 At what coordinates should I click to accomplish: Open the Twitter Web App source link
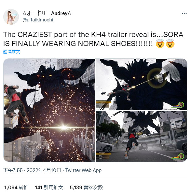coord(83,170)
